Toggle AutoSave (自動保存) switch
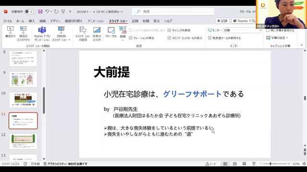Screen dimensions: 307x172 point(30,11)
